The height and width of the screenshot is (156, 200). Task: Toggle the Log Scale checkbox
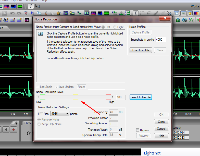(x=38, y=87)
